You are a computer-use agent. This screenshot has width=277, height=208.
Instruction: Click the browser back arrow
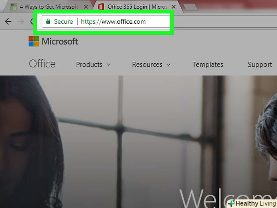(8, 21)
